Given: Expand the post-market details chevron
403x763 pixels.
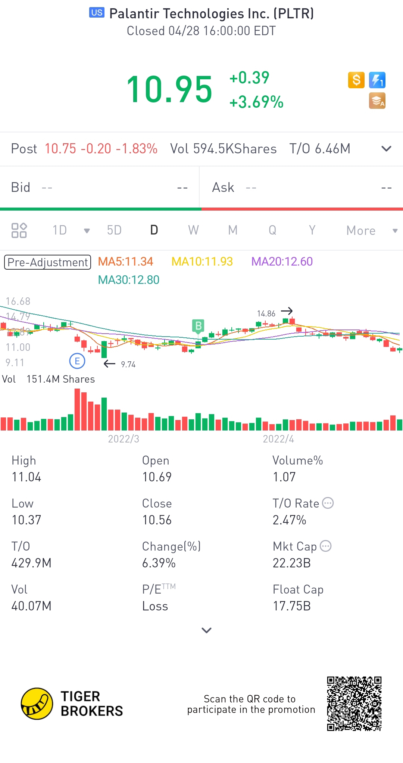Looking at the screenshot, I should 387,149.
